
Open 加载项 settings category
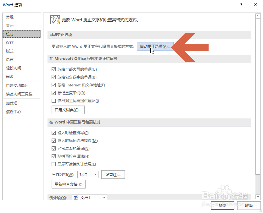coord(22,103)
